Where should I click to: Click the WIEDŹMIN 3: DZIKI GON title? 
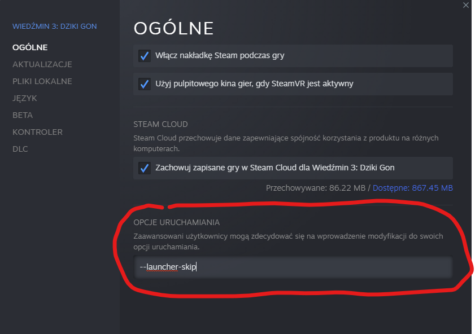point(54,26)
